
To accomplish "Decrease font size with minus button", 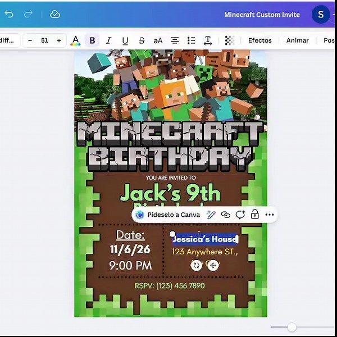I will click(x=30, y=40).
